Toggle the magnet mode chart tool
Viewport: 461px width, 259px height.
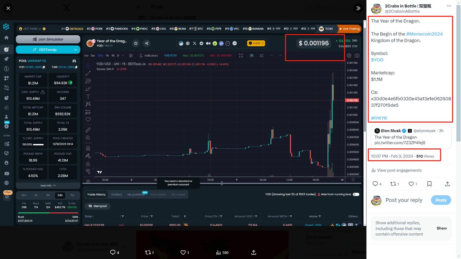click(x=88, y=148)
